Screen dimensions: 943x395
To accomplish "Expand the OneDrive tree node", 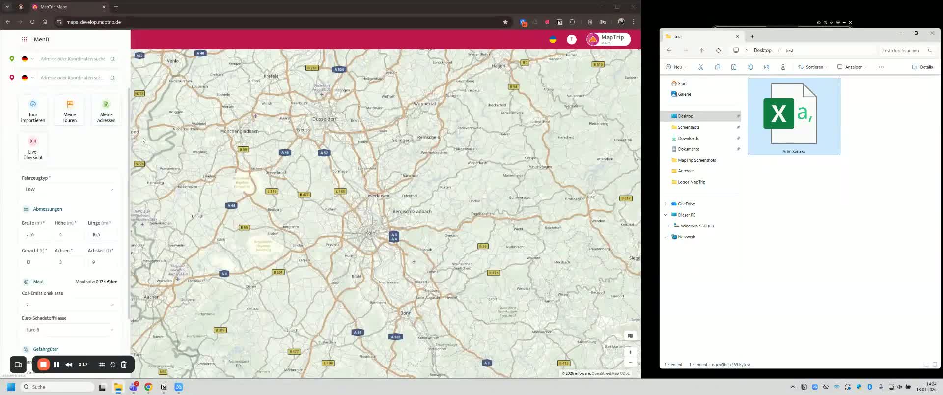I will (x=666, y=204).
